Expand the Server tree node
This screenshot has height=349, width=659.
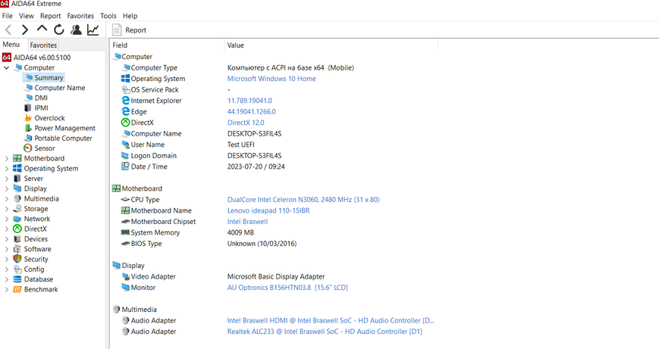[6, 178]
